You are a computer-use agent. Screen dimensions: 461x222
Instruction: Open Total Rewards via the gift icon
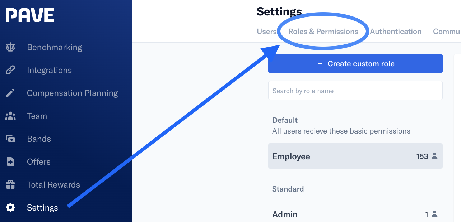(10, 184)
